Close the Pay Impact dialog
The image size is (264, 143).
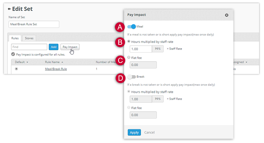tap(226, 15)
